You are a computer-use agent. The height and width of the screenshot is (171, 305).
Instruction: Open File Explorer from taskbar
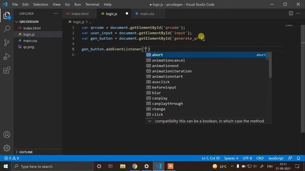(122, 166)
